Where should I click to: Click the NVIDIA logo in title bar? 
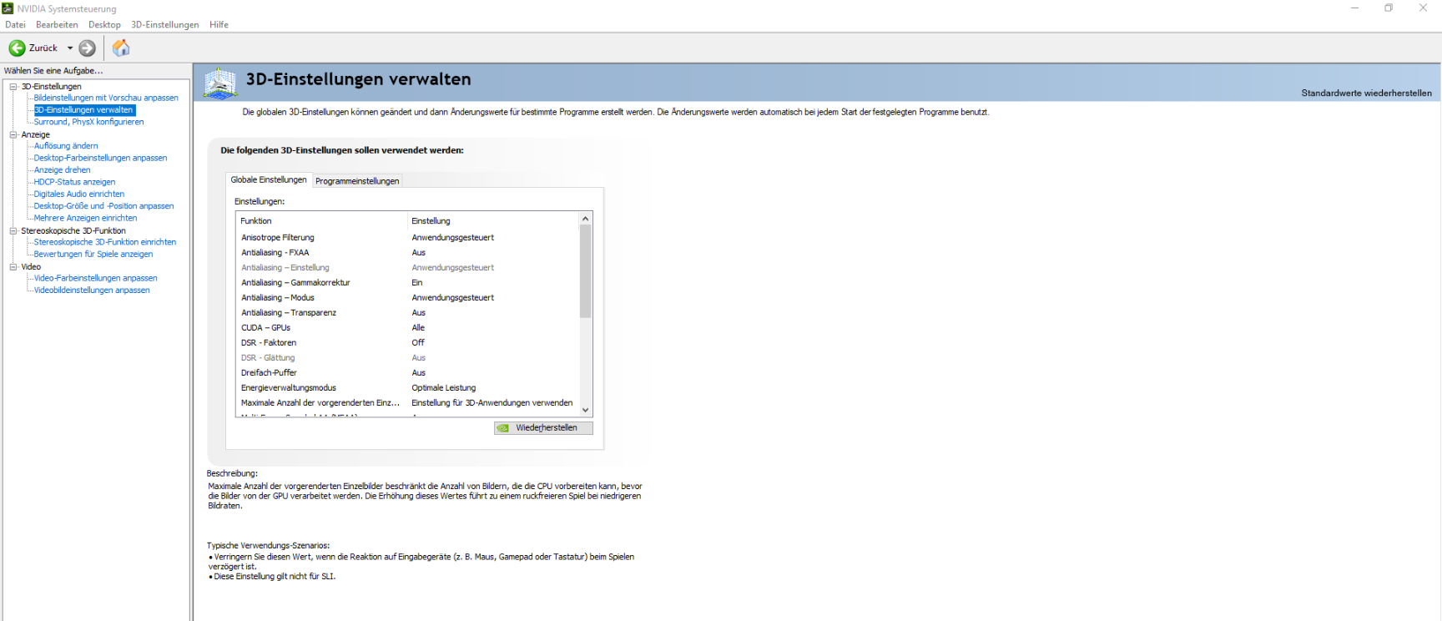tap(8, 8)
